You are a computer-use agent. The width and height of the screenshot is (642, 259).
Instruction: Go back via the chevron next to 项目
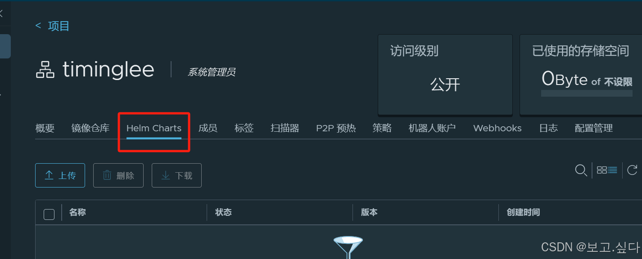38,26
